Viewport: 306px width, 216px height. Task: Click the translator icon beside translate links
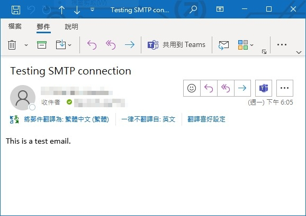coord(14,119)
